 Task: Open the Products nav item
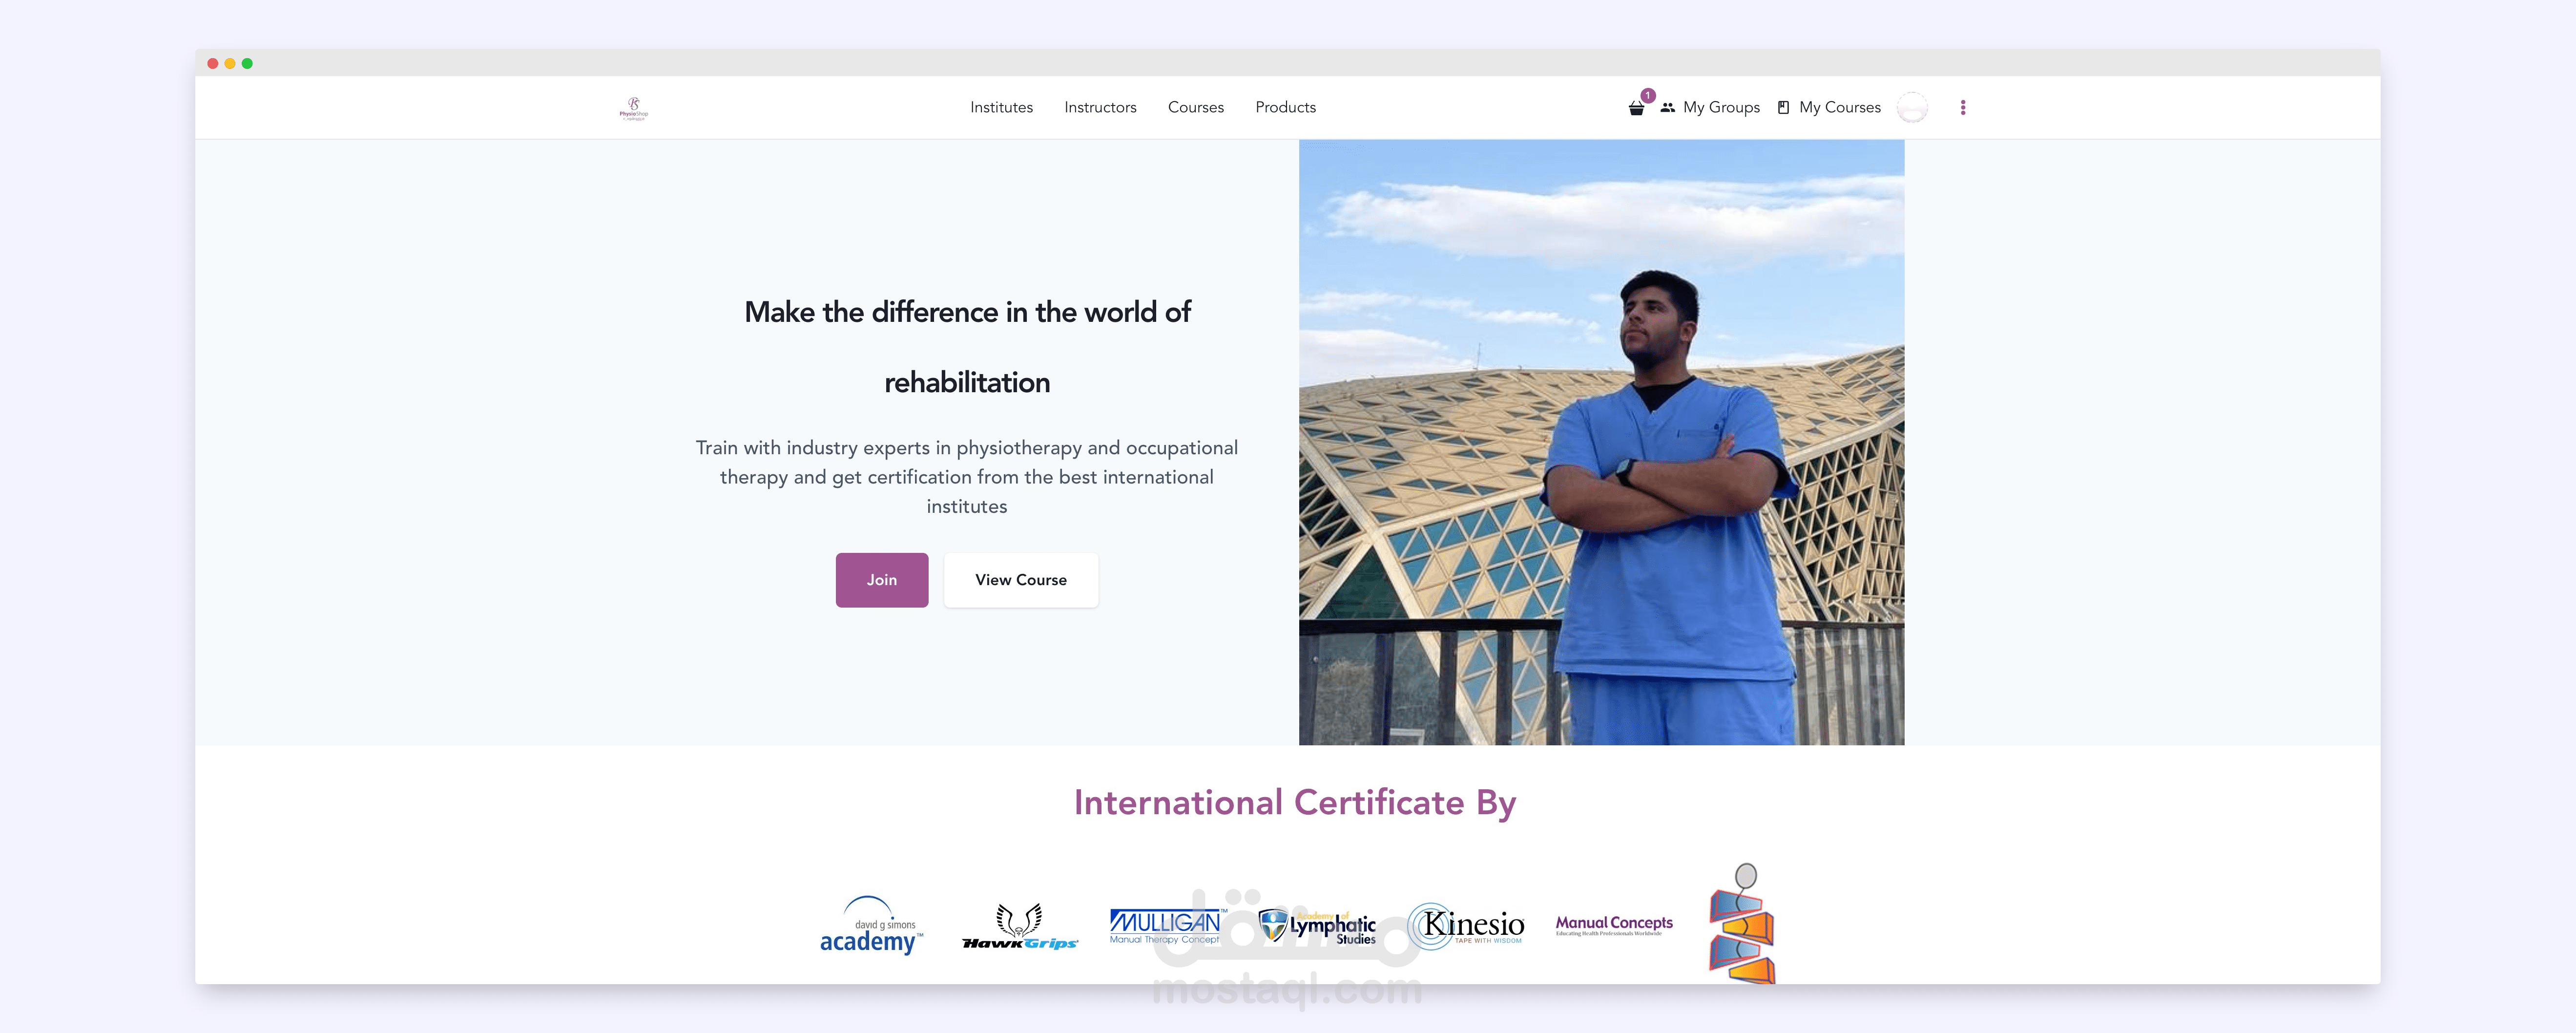pyautogui.click(x=1286, y=107)
